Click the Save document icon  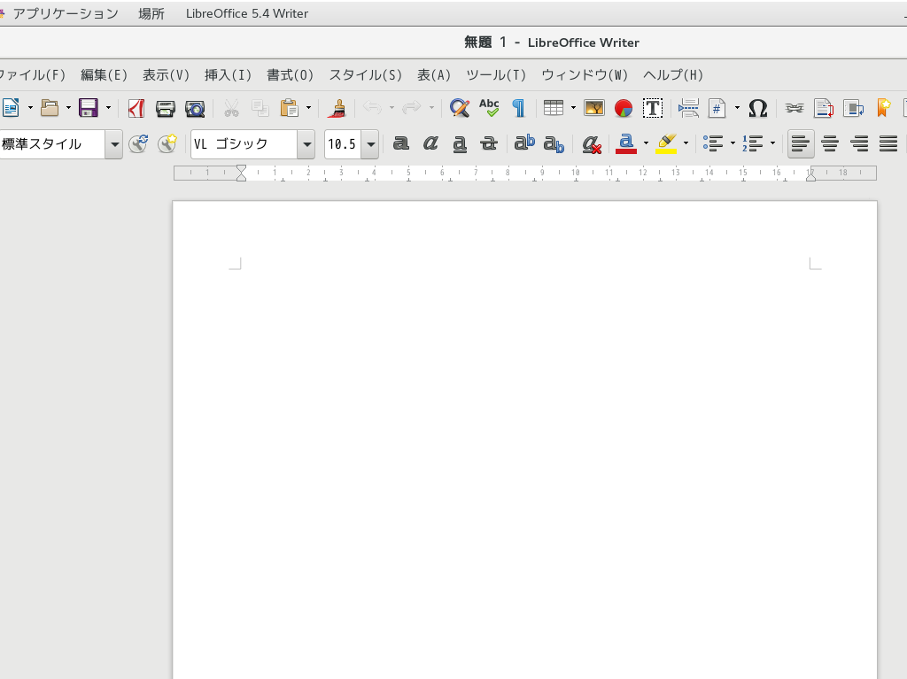click(x=88, y=108)
